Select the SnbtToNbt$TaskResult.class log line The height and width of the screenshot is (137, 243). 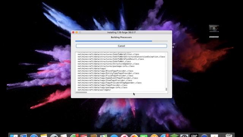pyautogui.click(x=110, y=59)
